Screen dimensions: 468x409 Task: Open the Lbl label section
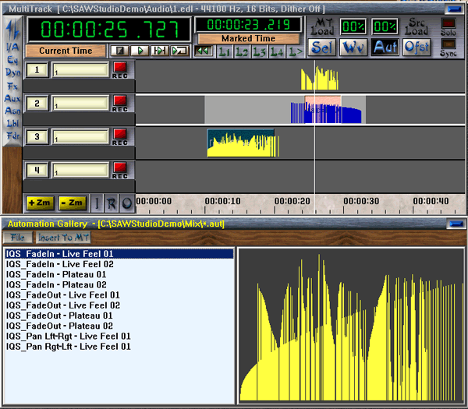point(12,123)
